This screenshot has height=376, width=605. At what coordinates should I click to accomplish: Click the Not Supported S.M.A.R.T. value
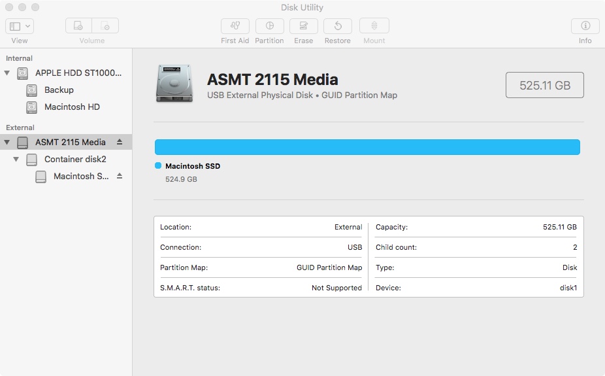tap(337, 288)
